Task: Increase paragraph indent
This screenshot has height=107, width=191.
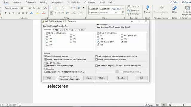Action: [x=74, y=8]
